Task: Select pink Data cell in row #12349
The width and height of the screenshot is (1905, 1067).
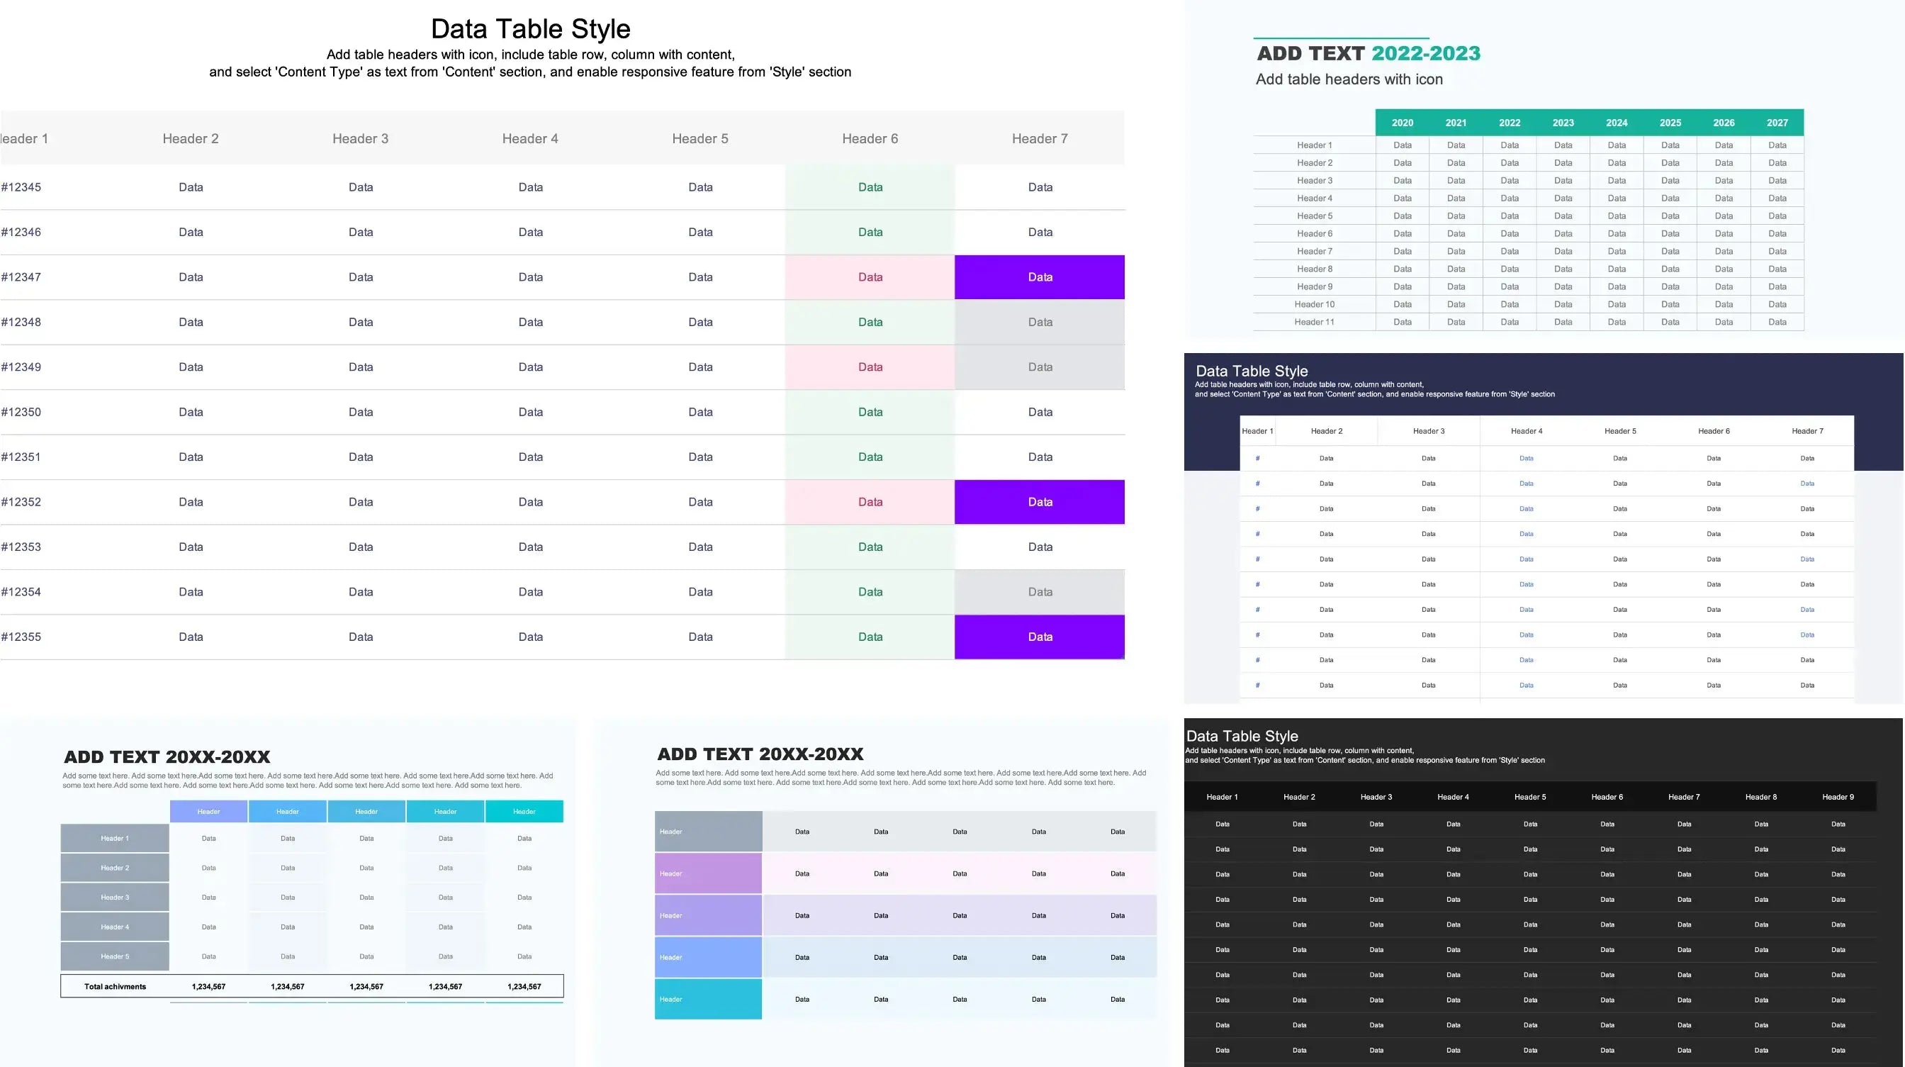Action: pos(870,368)
